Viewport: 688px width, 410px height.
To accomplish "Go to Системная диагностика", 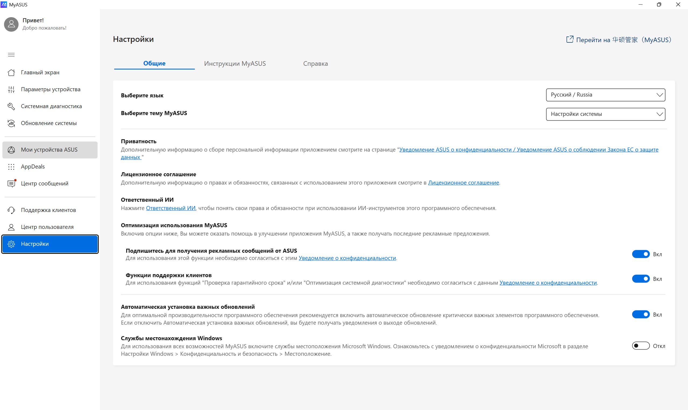I will (x=50, y=106).
